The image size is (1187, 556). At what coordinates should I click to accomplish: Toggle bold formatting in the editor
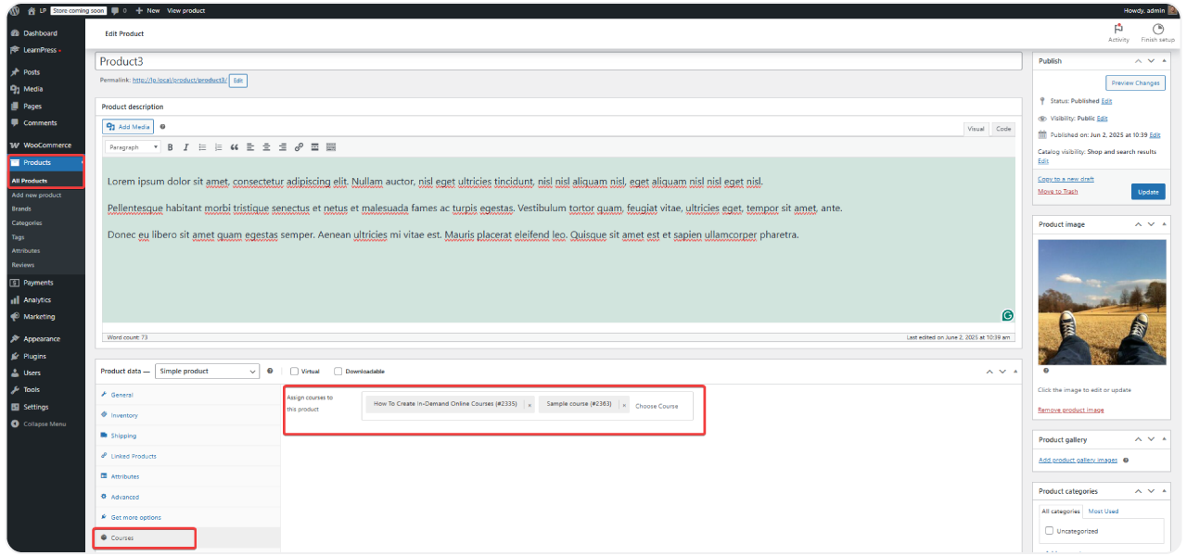170,146
